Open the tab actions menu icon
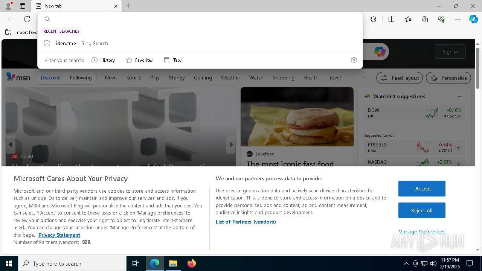 tap(23, 6)
